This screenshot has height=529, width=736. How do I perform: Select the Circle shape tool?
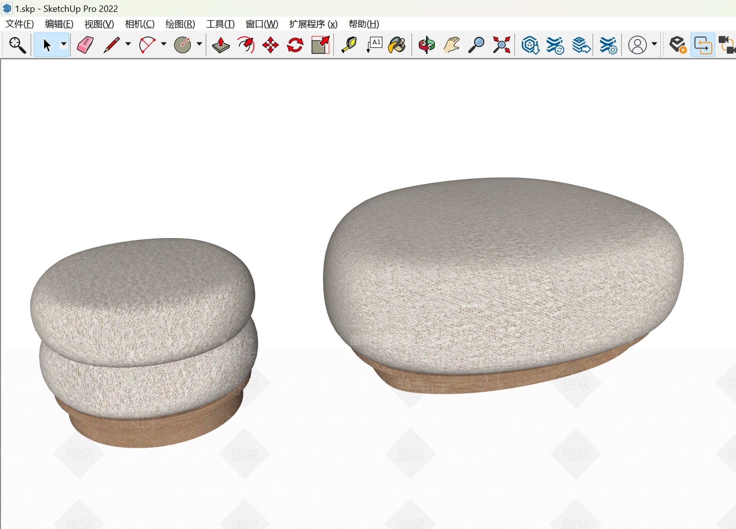(x=183, y=45)
